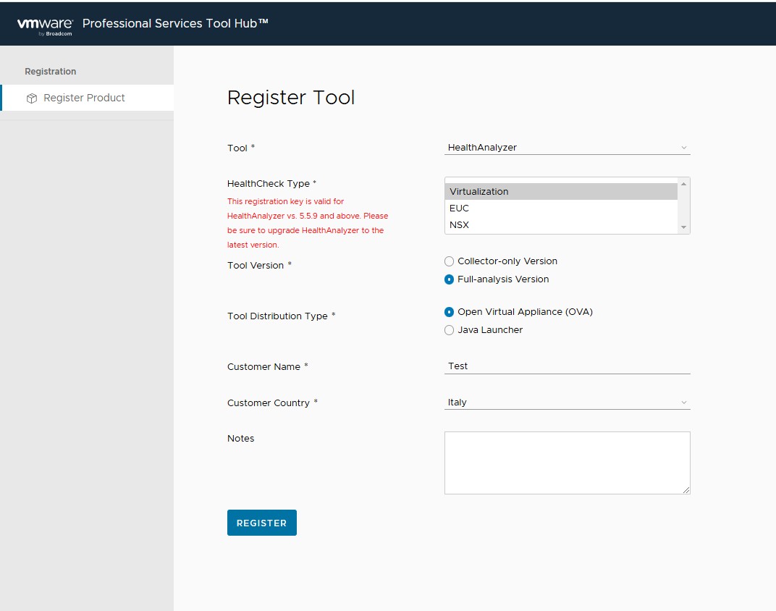The width and height of the screenshot is (776, 611).
Task: Click the Customer Name field with Test
Action: coord(567,366)
